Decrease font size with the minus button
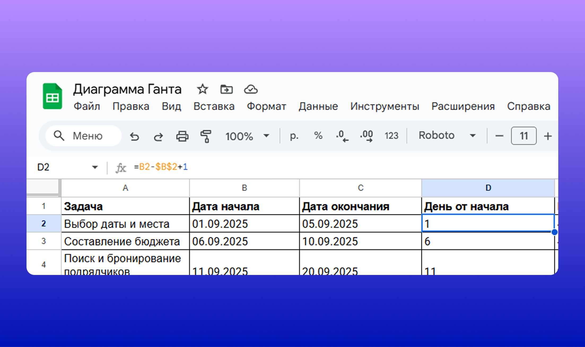Image resolution: width=585 pixels, height=347 pixels. pos(499,136)
